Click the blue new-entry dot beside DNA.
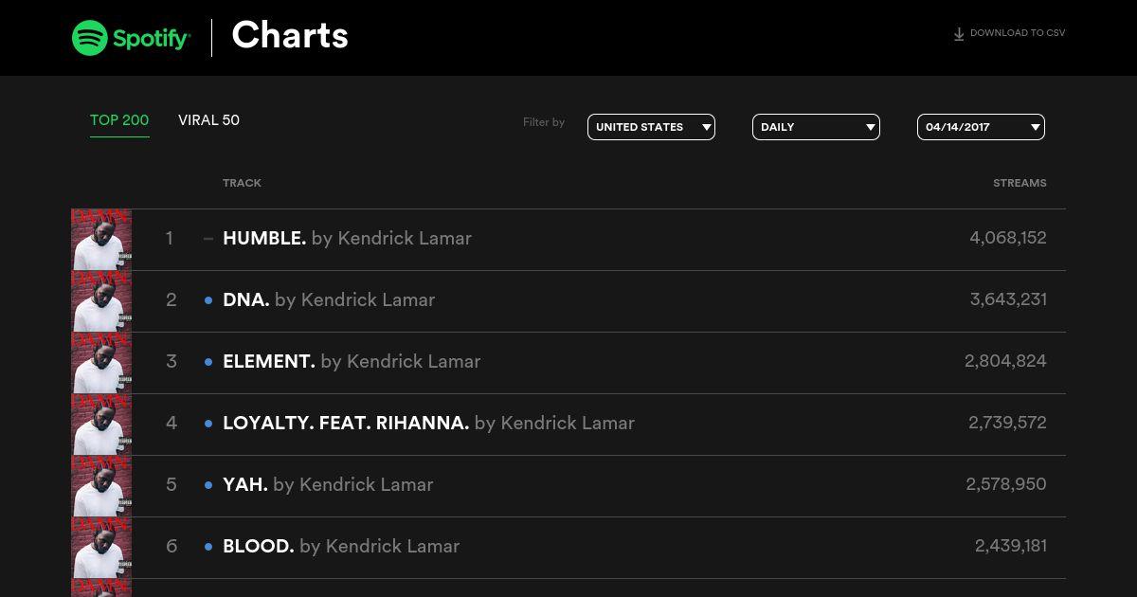The height and width of the screenshot is (597, 1137). click(208, 300)
